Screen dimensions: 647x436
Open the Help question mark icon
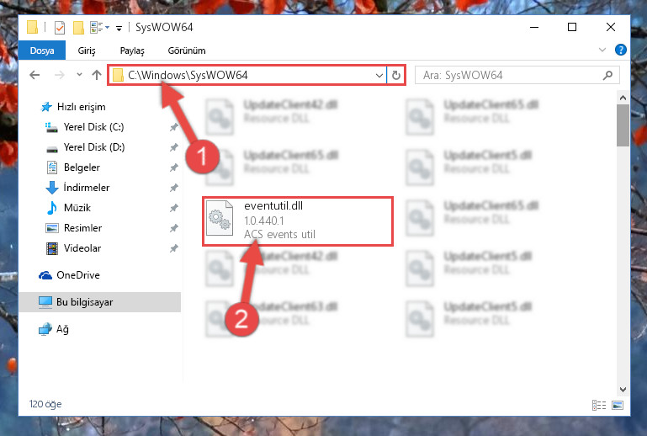click(620, 50)
